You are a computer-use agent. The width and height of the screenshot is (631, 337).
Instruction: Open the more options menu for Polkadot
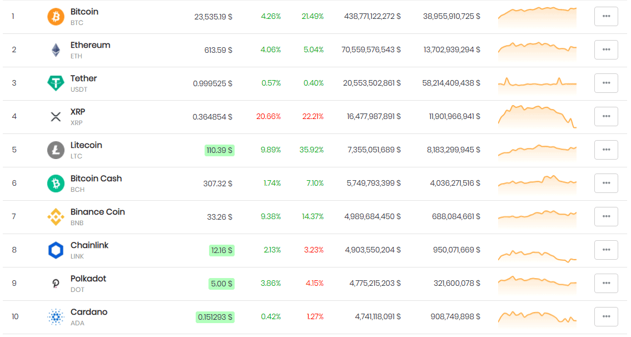pyautogui.click(x=606, y=284)
